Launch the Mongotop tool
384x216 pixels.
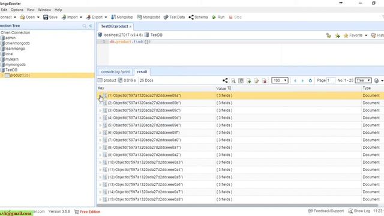pos(122,17)
